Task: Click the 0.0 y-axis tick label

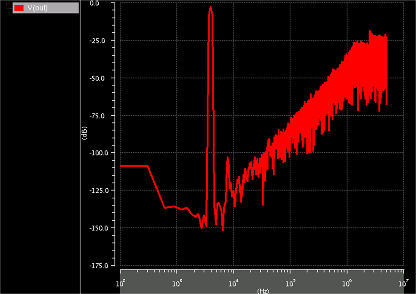Action: click(94, 3)
